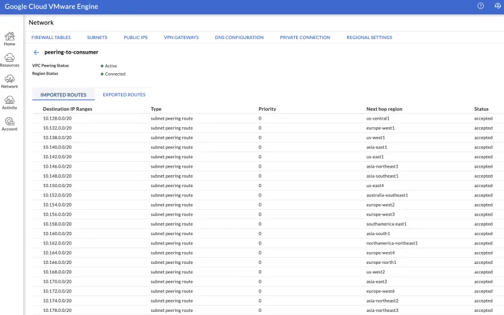
Task: Select the 10.158.0.0/20 destination cell
Action: (57, 224)
